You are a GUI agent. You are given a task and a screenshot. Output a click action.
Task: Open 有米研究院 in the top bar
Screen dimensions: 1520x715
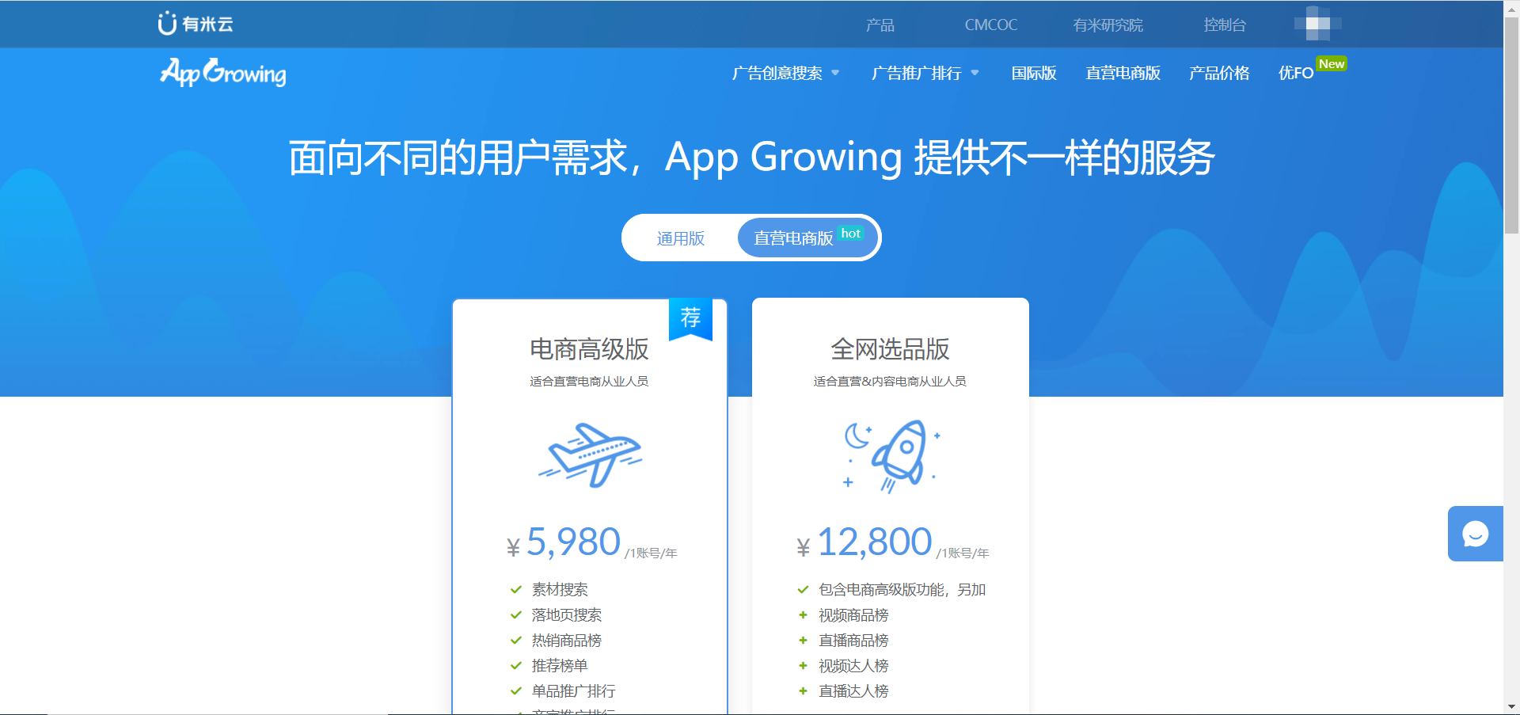click(x=1108, y=25)
